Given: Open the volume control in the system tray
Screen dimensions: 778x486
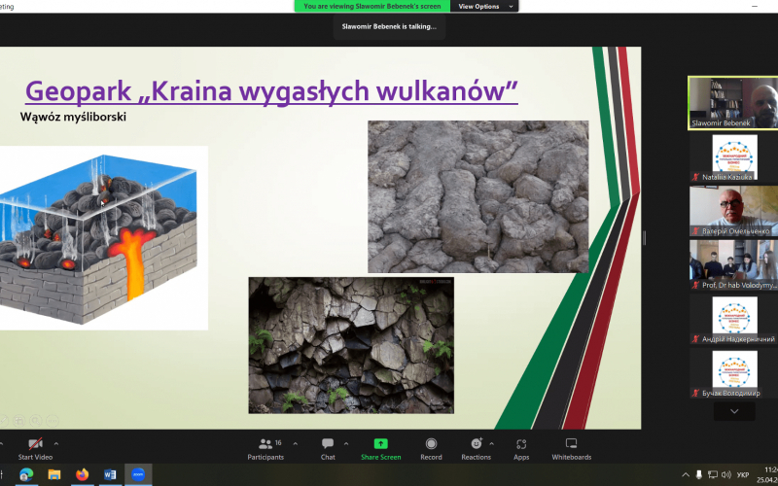Looking at the screenshot, I should tap(726, 474).
